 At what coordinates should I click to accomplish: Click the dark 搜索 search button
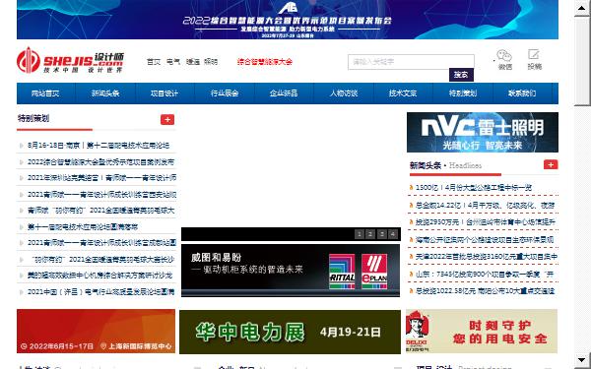(x=461, y=75)
